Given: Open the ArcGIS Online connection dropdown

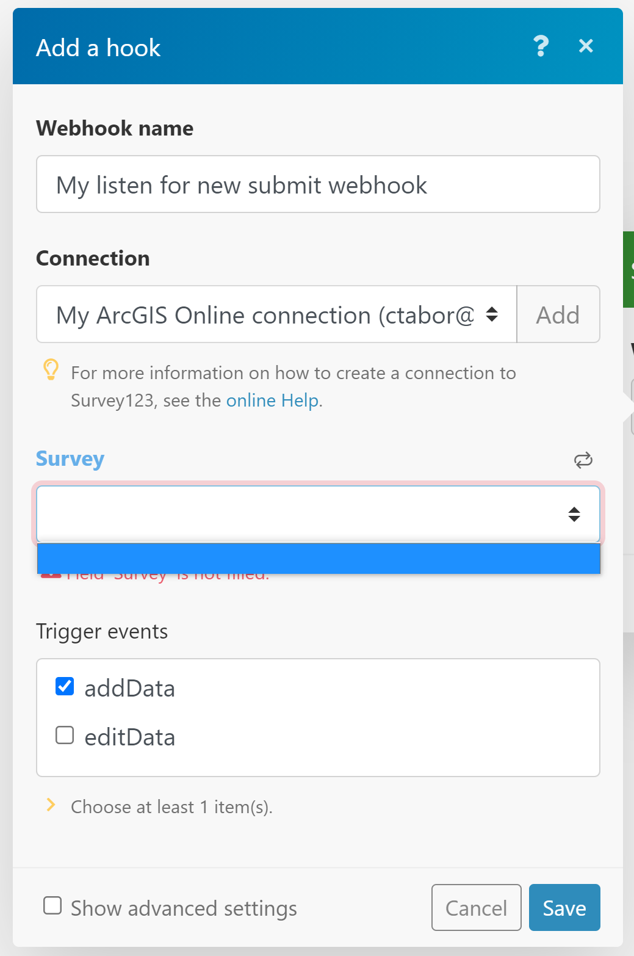Looking at the screenshot, I should (x=276, y=314).
